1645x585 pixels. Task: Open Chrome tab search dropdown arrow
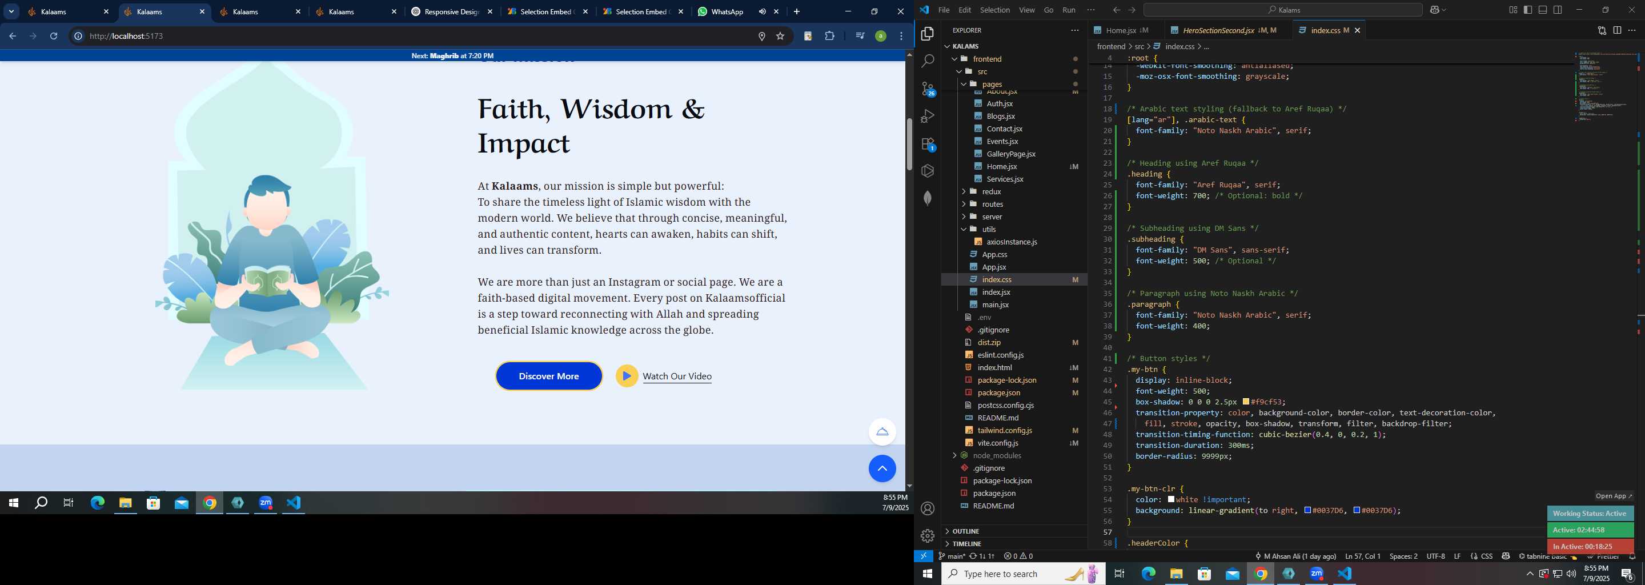[x=11, y=11]
